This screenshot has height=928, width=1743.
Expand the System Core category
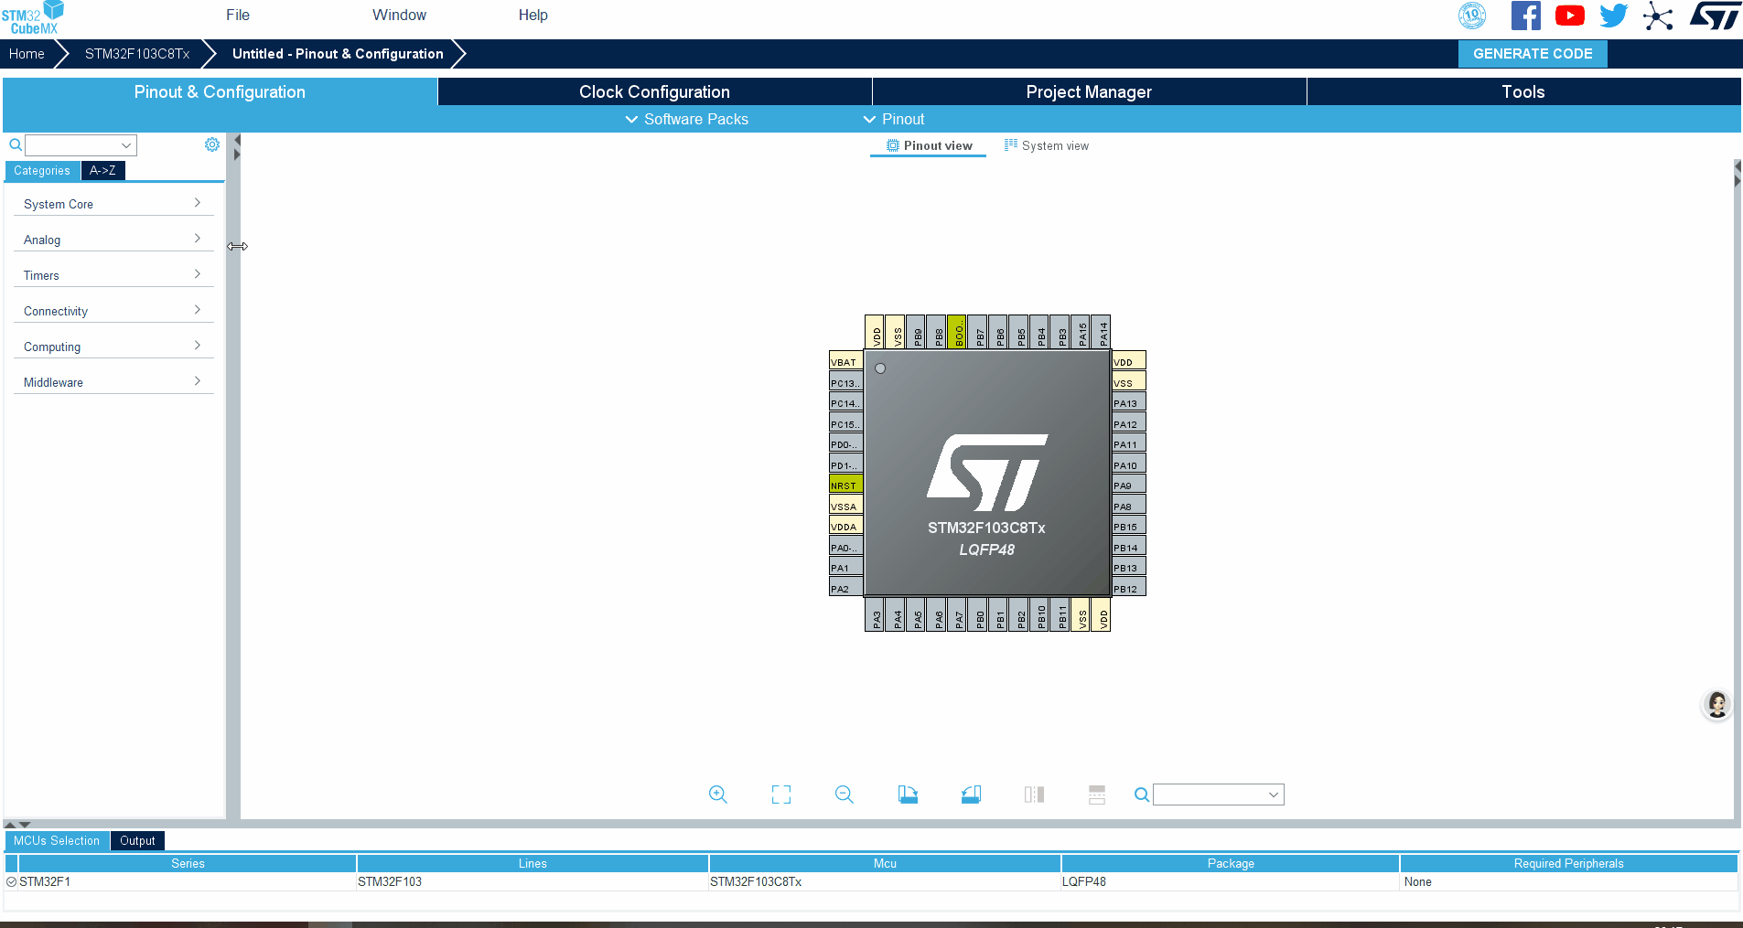coord(113,204)
